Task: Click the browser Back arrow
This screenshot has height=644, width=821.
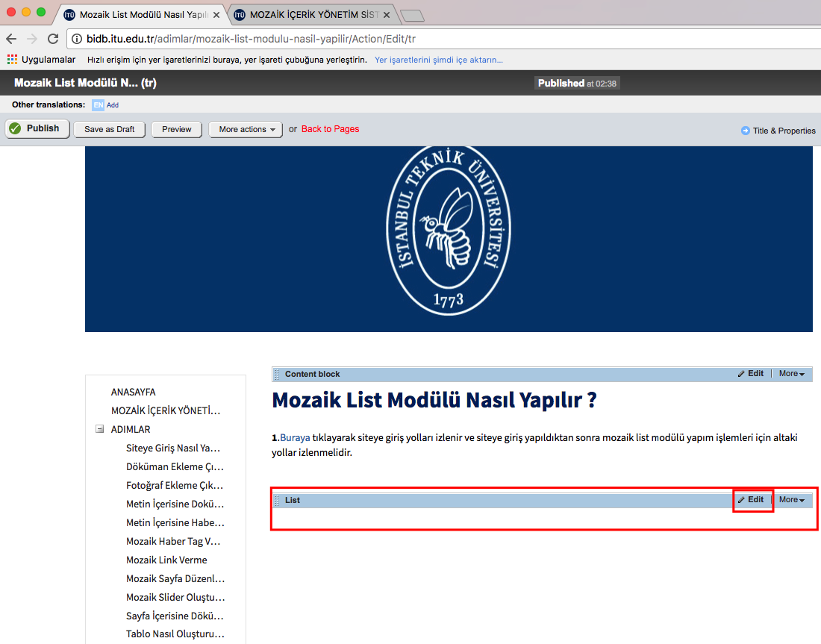Action: point(11,39)
